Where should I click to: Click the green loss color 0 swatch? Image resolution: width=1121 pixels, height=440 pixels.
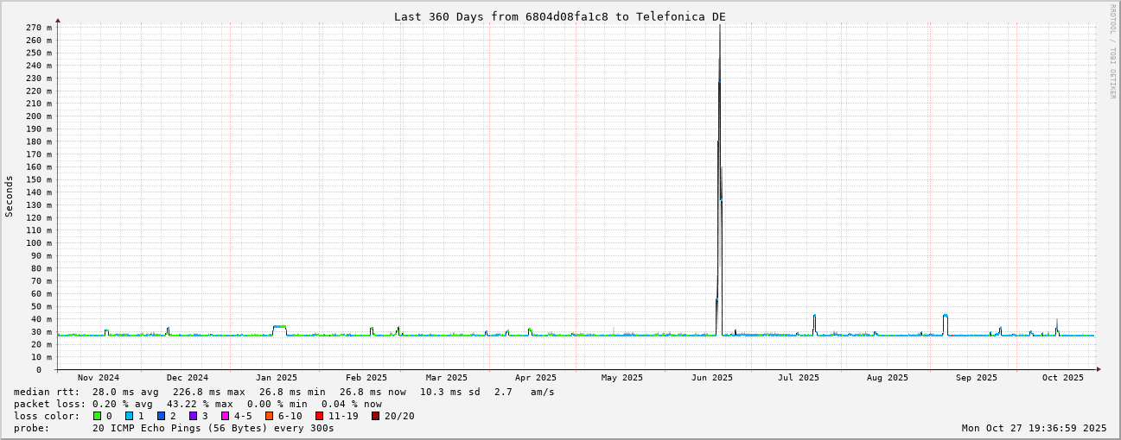(x=97, y=416)
